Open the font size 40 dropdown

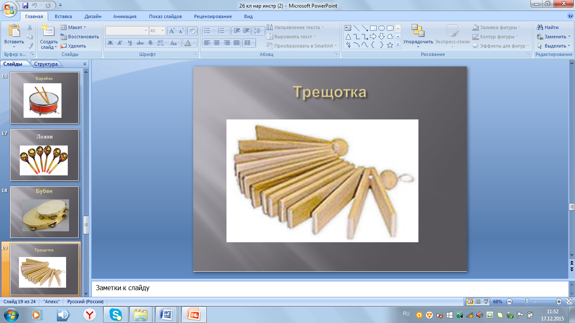pos(163,31)
